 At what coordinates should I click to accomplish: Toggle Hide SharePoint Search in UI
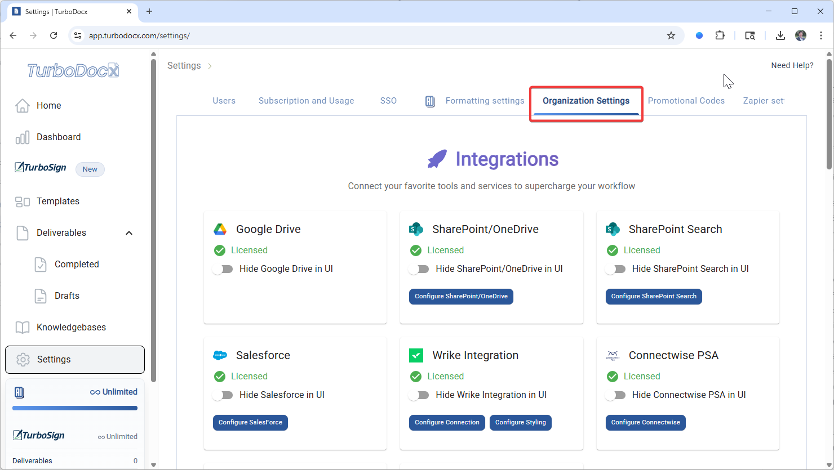point(615,269)
